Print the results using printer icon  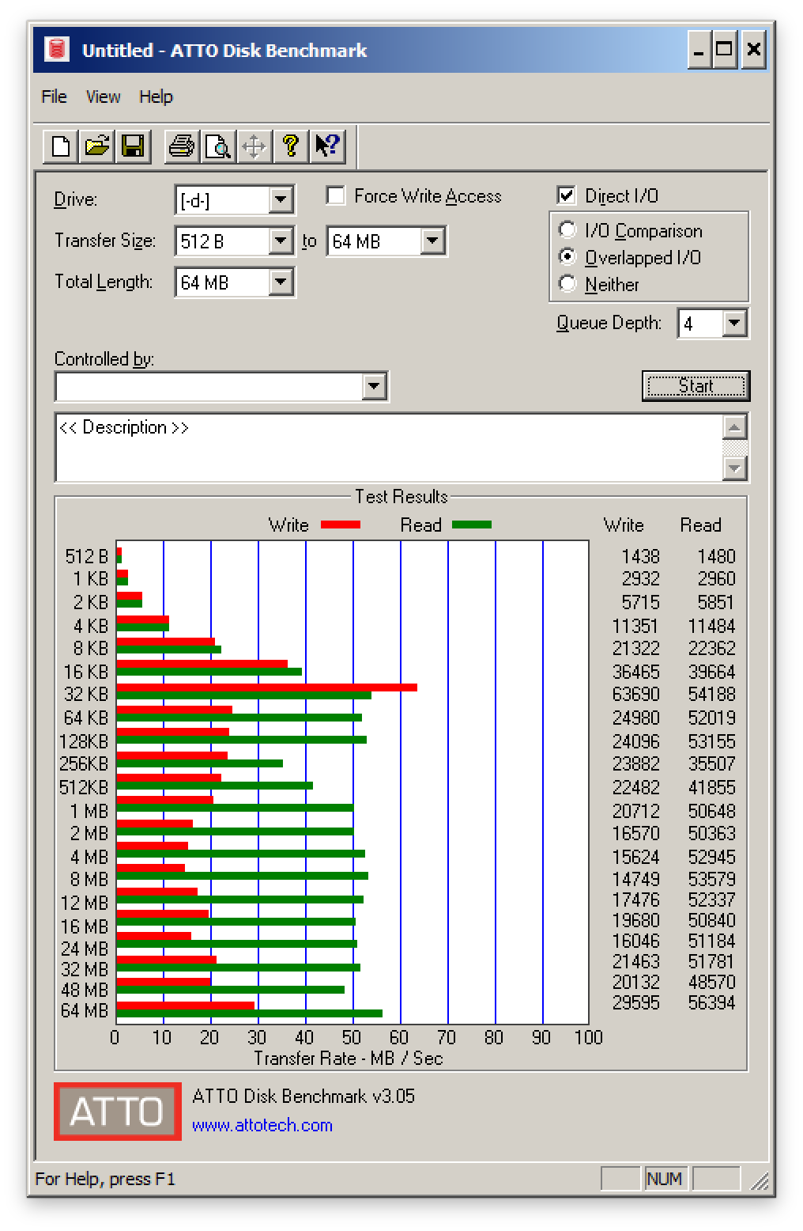coord(182,146)
